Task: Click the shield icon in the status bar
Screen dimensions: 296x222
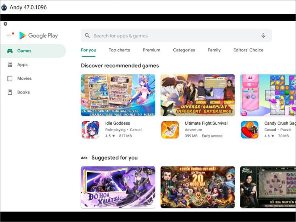Action: [6, 24]
